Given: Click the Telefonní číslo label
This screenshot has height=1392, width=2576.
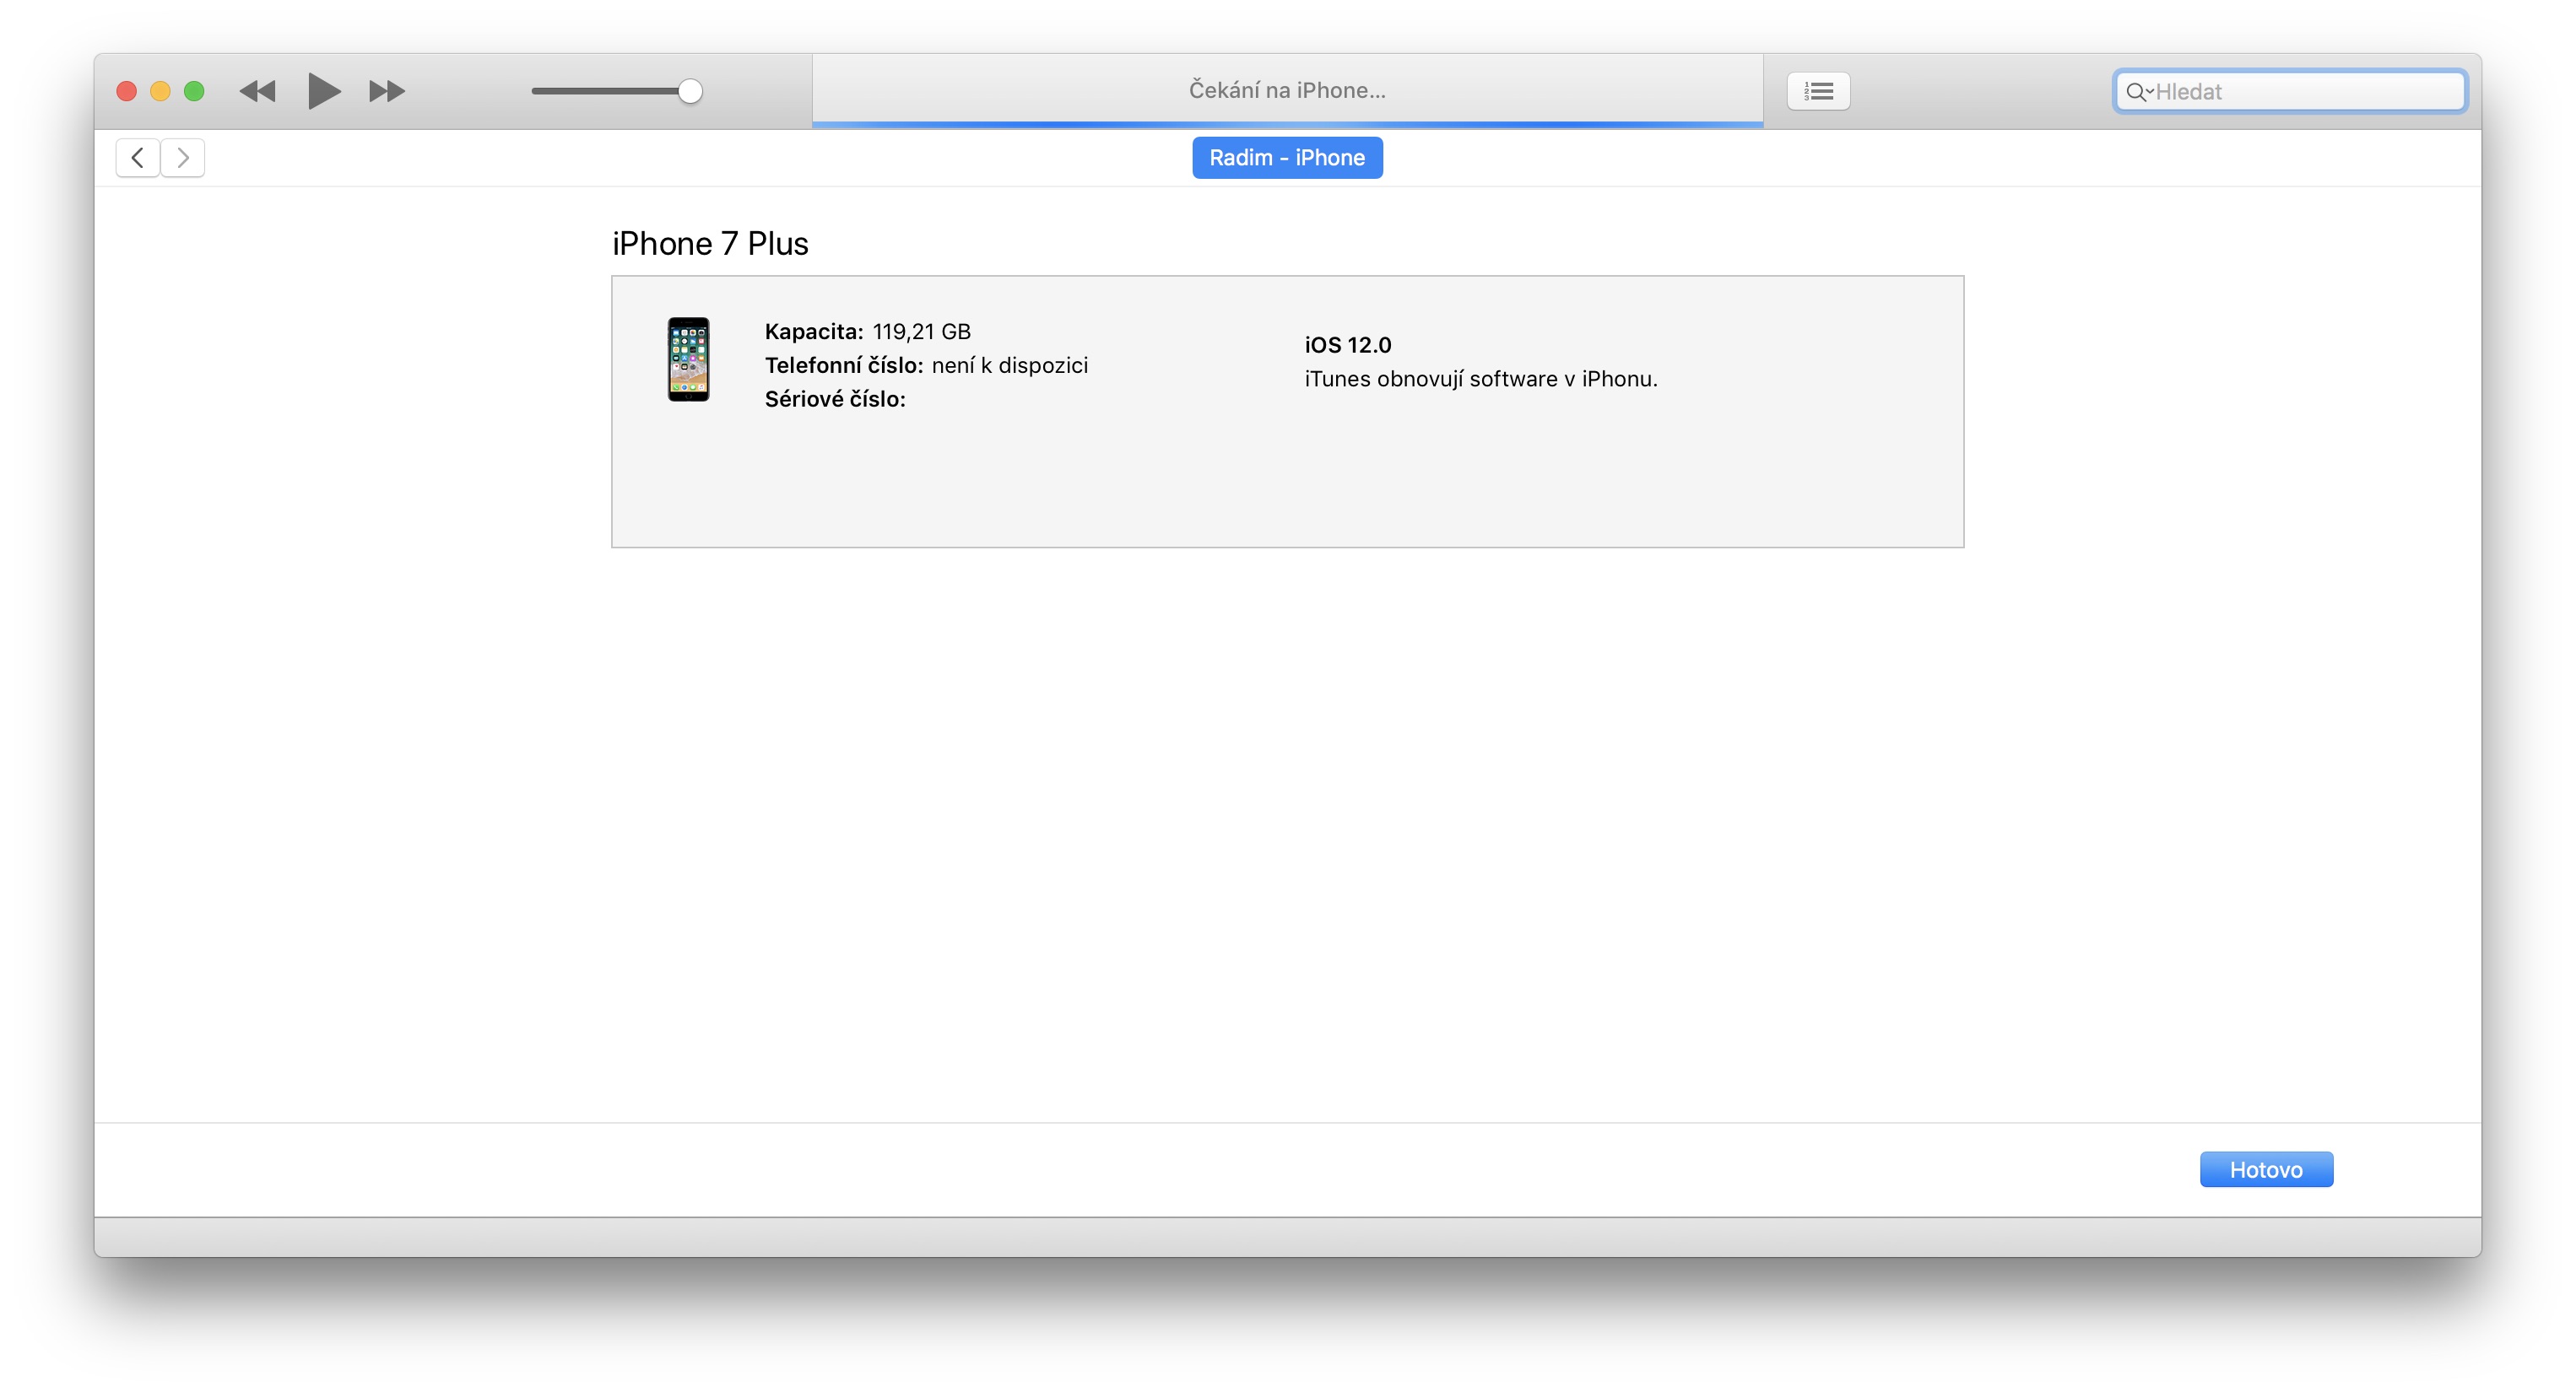Looking at the screenshot, I should tap(843, 366).
